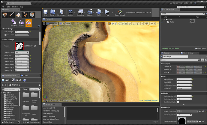Clear the 'ocean' search in Scene Outliner
Image resolution: width=207 pixels, height=125 pixels.
point(203,14)
